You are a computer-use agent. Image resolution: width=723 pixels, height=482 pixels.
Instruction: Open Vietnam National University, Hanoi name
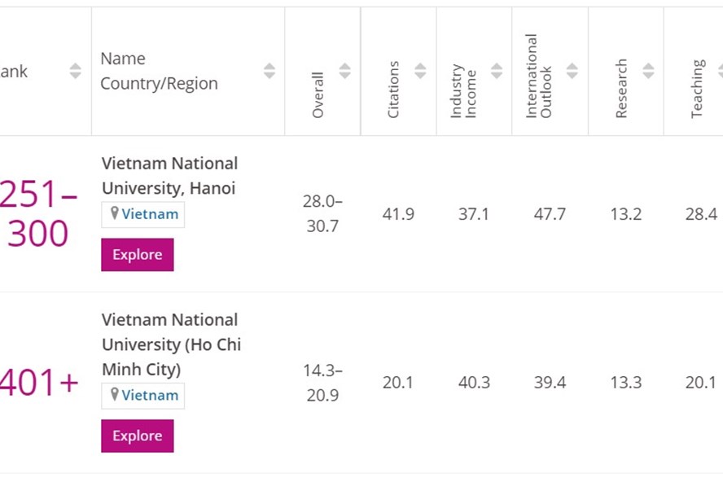(169, 176)
